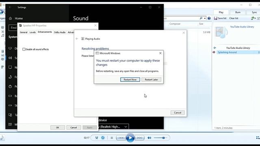This screenshot has height=146, width=260.
Task: Mute the Media Player volume
Action: (x=149, y=138)
